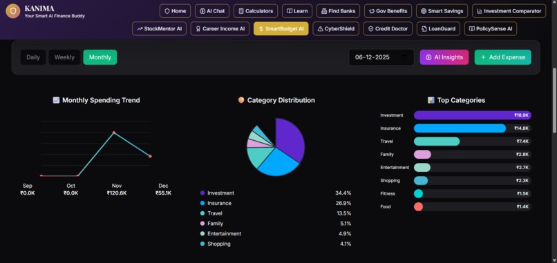Click the Category Distribution heading
The image size is (557, 263).
(281, 100)
